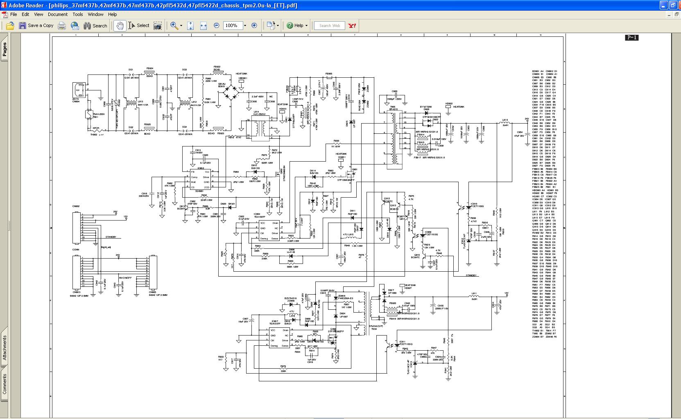Click the Fit Page height icon
The height and width of the screenshot is (419, 681).
[x=190, y=25]
